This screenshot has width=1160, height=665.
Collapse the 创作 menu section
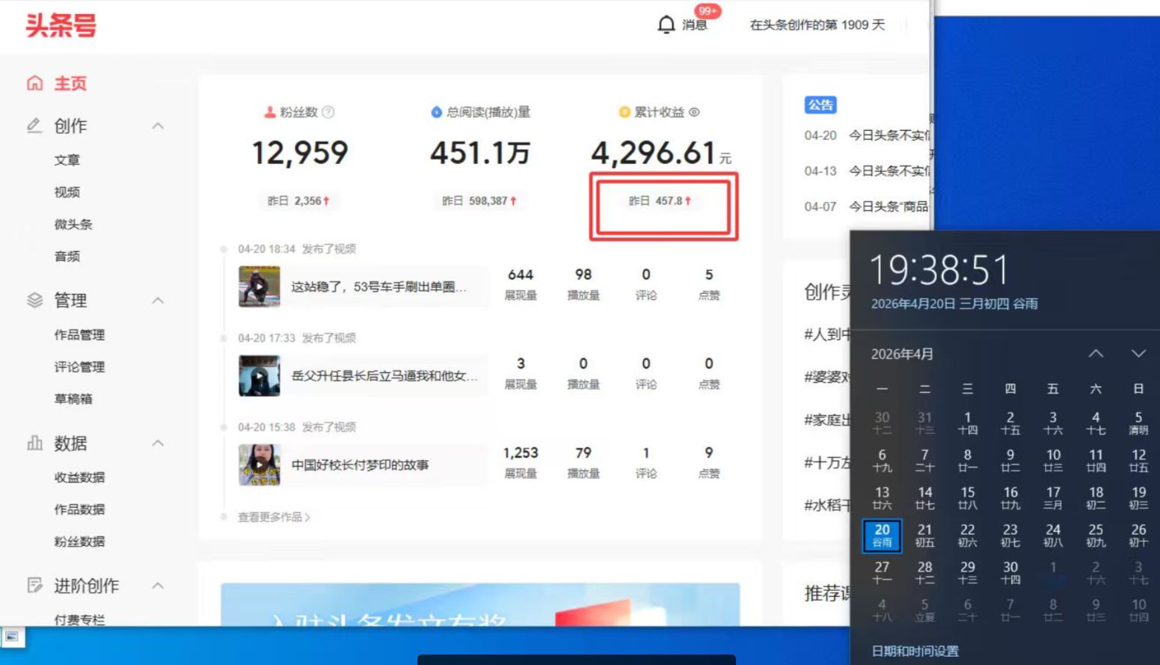pos(158,126)
